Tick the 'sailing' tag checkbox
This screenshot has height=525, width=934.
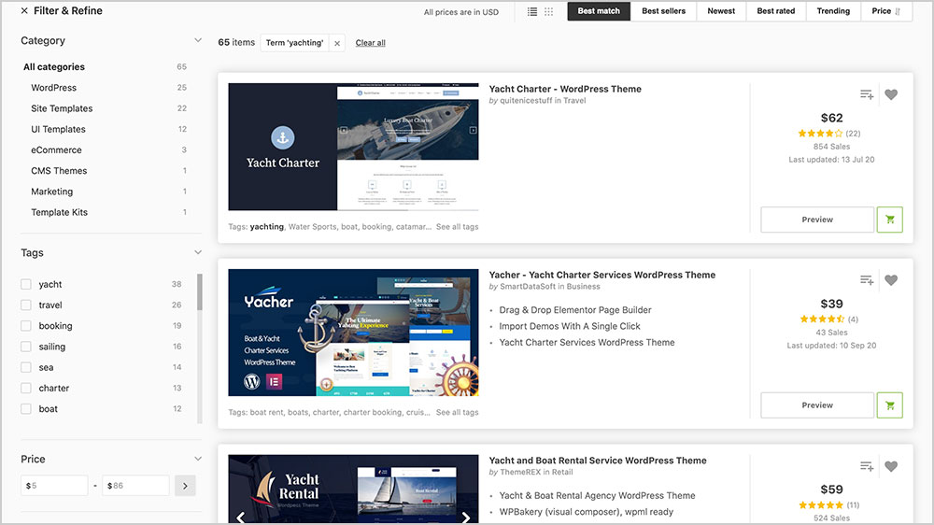(x=26, y=347)
